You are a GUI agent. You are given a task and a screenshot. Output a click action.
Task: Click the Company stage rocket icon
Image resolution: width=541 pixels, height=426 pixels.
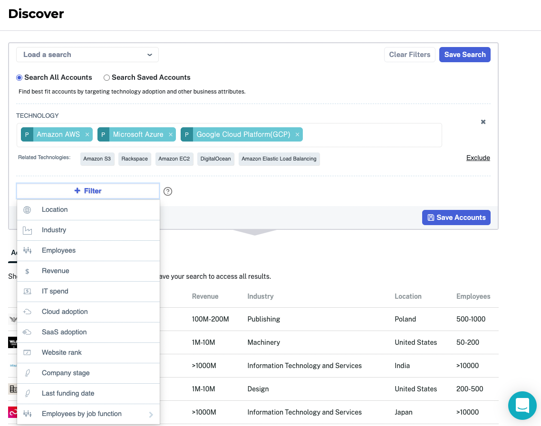[x=28, y=373]
